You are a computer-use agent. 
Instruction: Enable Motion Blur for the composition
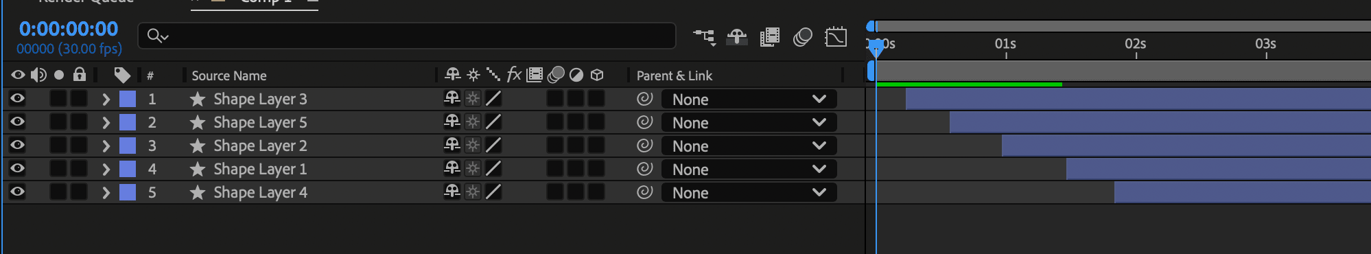[x=803, y=37]
